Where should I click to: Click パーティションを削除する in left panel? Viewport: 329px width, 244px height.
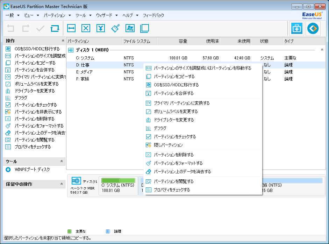tap(35, 119)
